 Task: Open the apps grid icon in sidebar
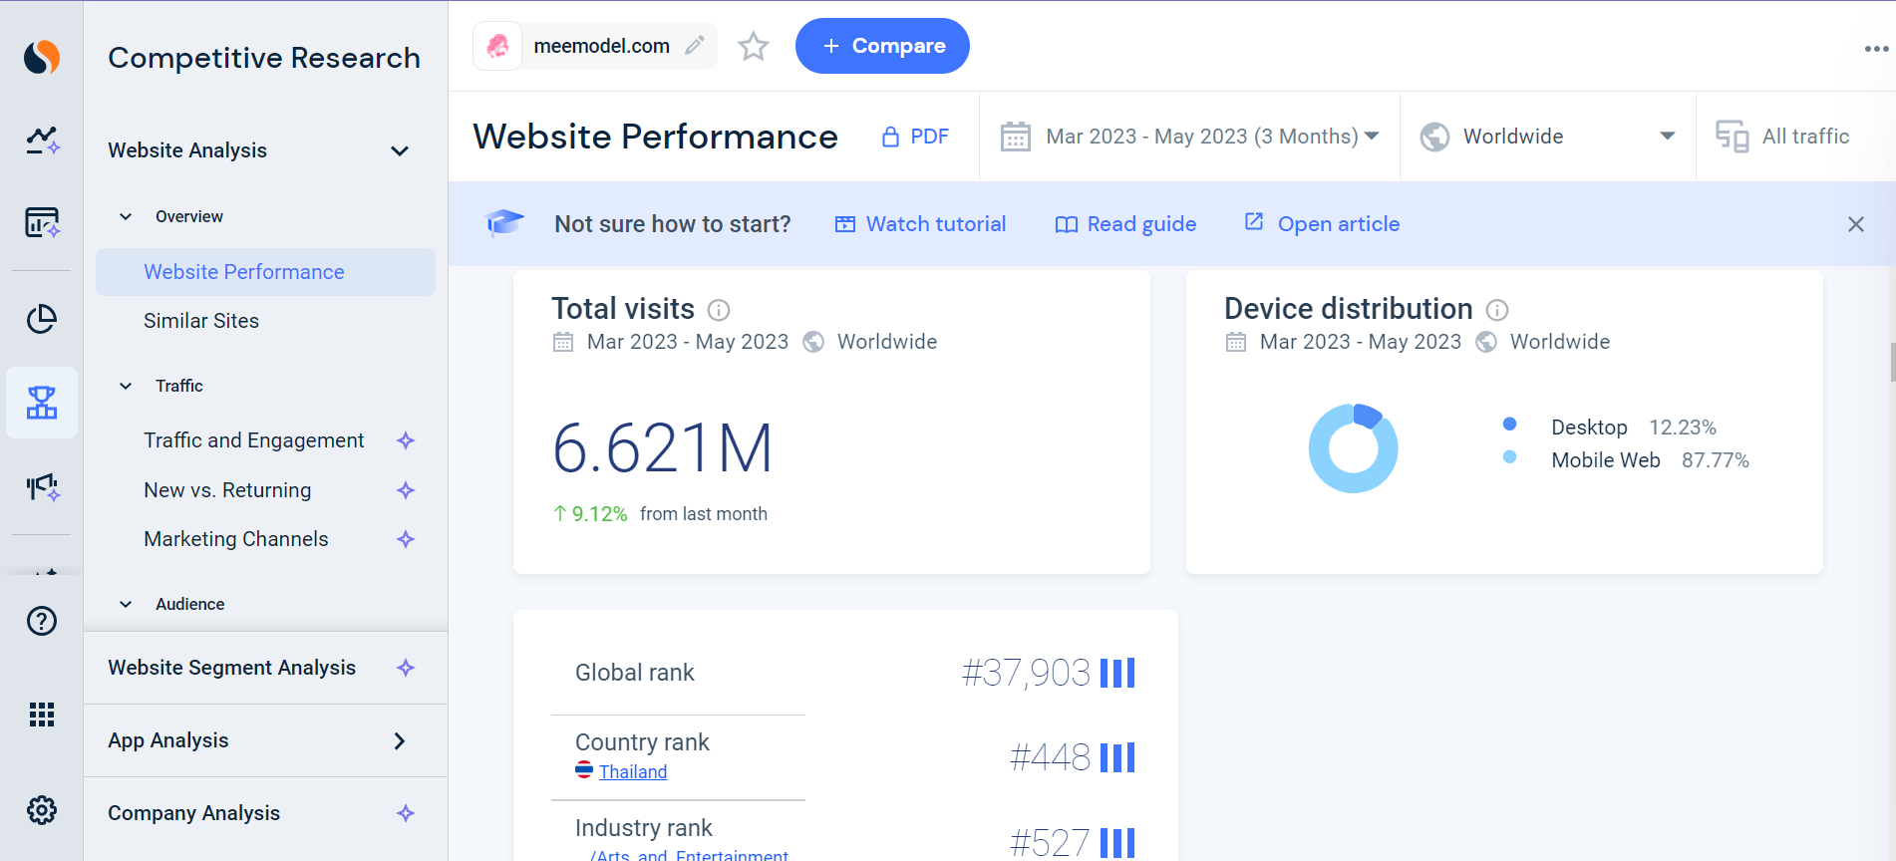pyautogui.click(x=42, y=715)
